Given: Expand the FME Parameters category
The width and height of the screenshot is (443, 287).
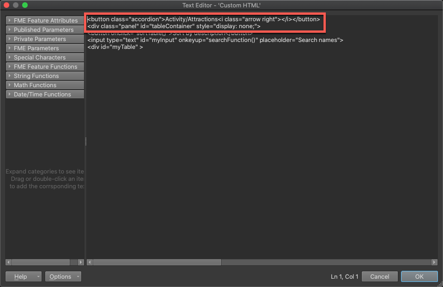Looking at the screenshot, I should [x=44, y=48].
